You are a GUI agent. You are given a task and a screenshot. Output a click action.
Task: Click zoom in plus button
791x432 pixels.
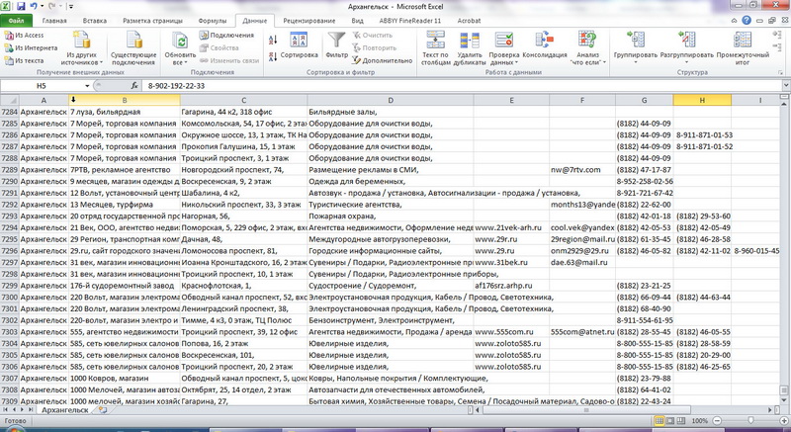(784, 420)
